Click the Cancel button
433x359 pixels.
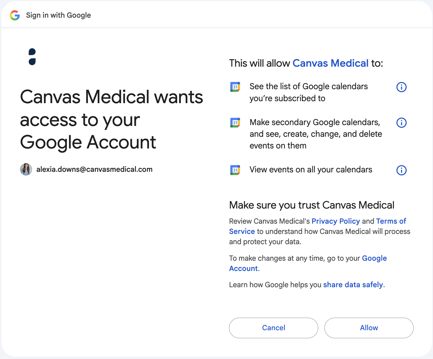pyautogui.click(x=273, y=328)
